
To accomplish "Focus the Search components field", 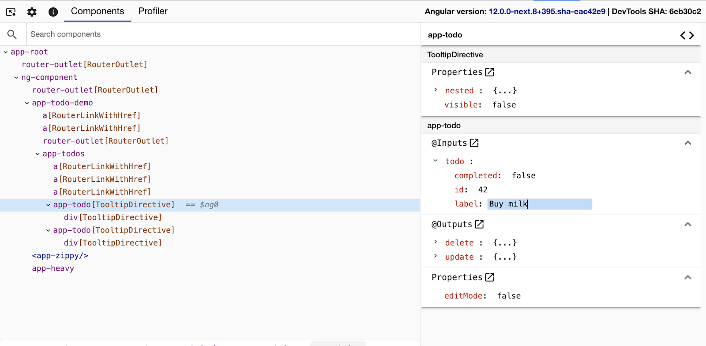I will (221, 34).
